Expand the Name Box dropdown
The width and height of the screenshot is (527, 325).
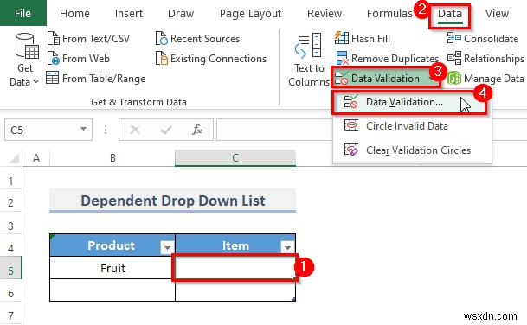(x=83, y=129)
